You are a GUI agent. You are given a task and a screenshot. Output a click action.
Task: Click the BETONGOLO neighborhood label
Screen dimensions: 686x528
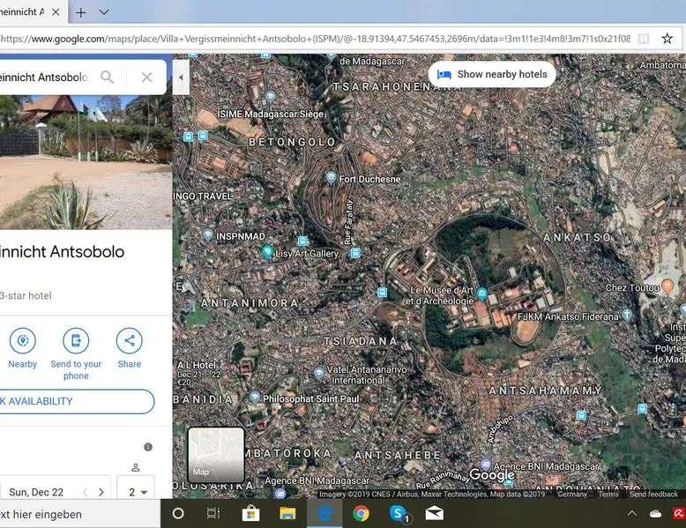pyautogui.click(x=292, y=142)
